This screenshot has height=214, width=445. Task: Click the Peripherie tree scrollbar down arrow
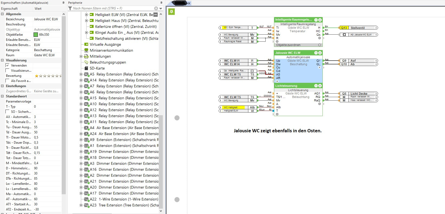click(x=161, y=211)
